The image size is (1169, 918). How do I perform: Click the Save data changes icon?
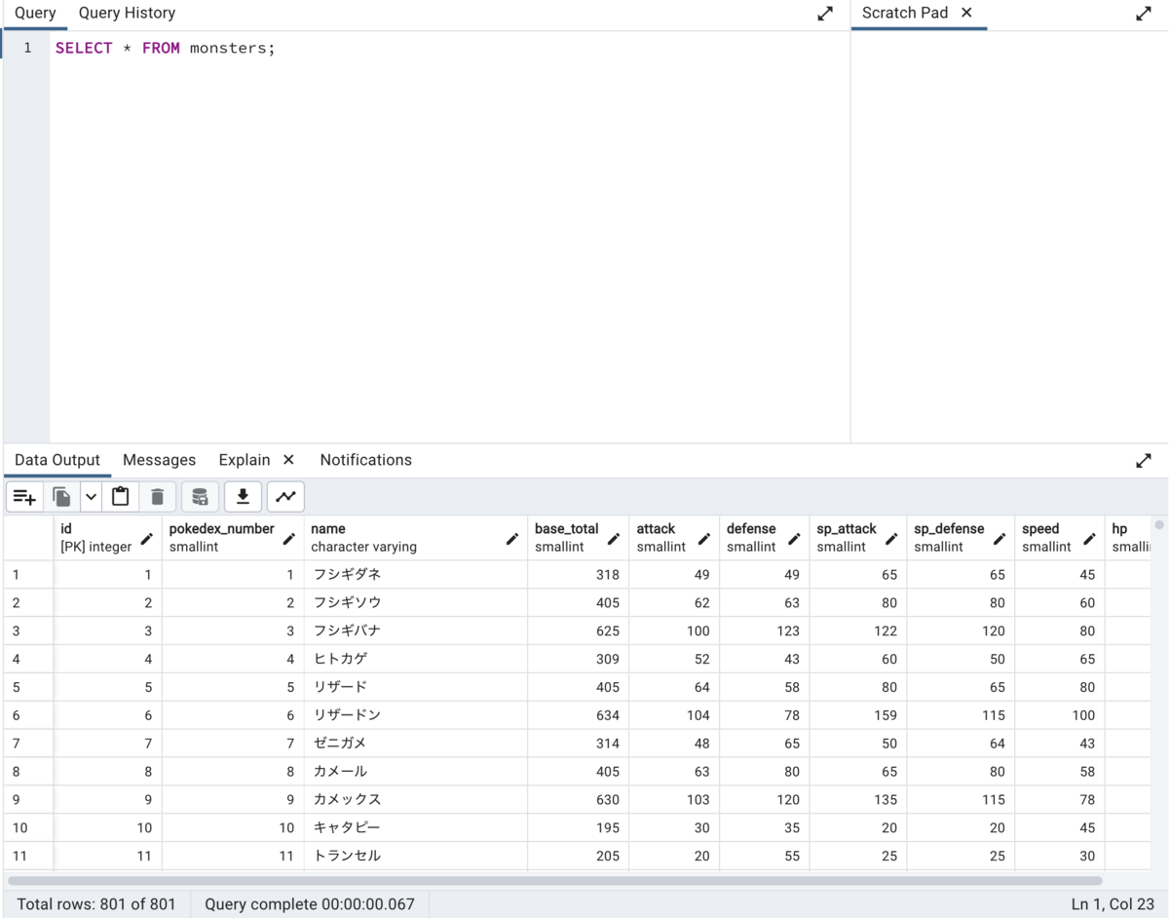[200, 497]
